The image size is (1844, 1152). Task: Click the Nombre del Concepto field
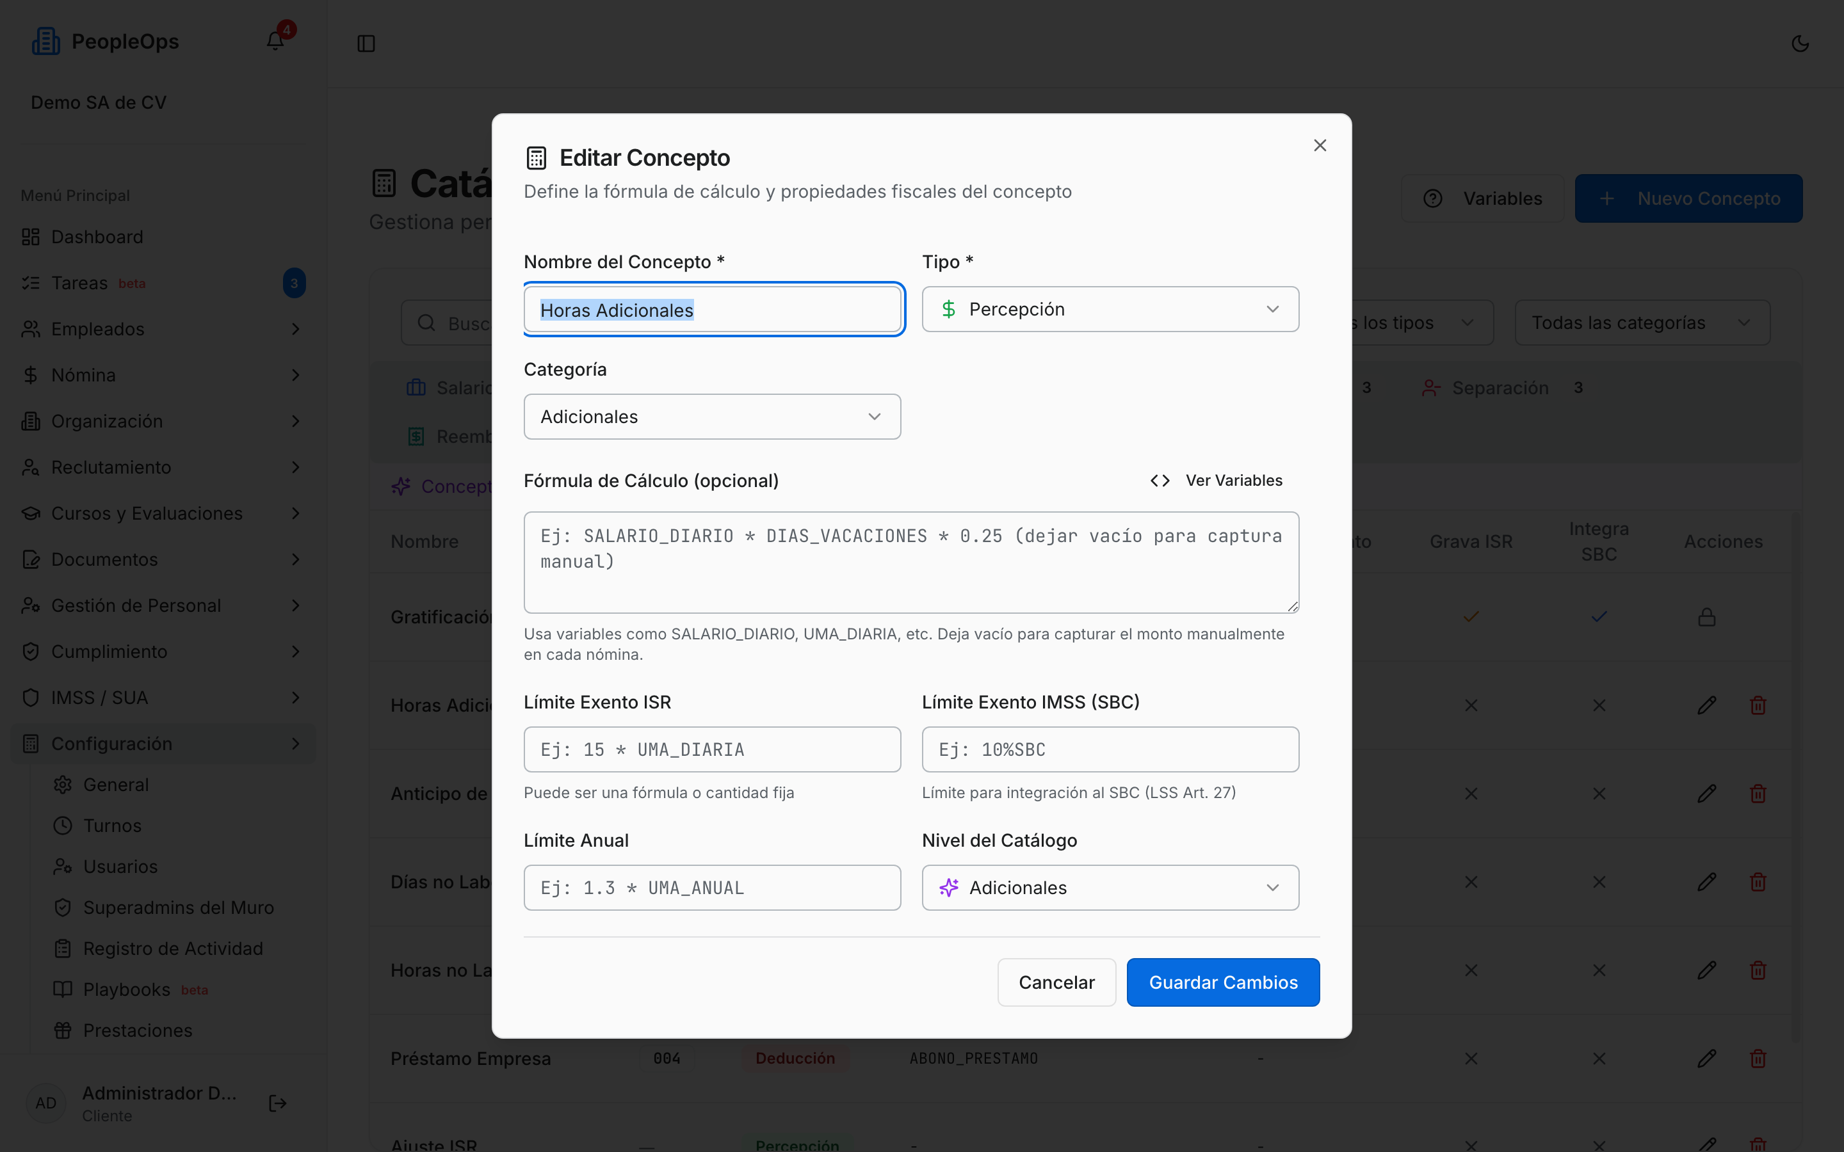point(713,309)
